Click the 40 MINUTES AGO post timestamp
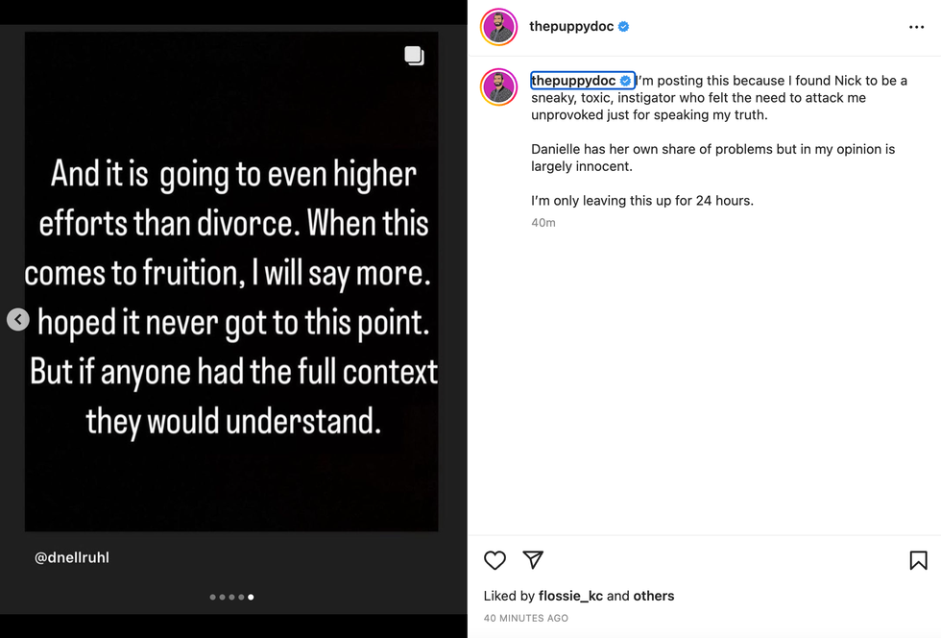Viewport: 941px width, 638px height. coord(525,618)
